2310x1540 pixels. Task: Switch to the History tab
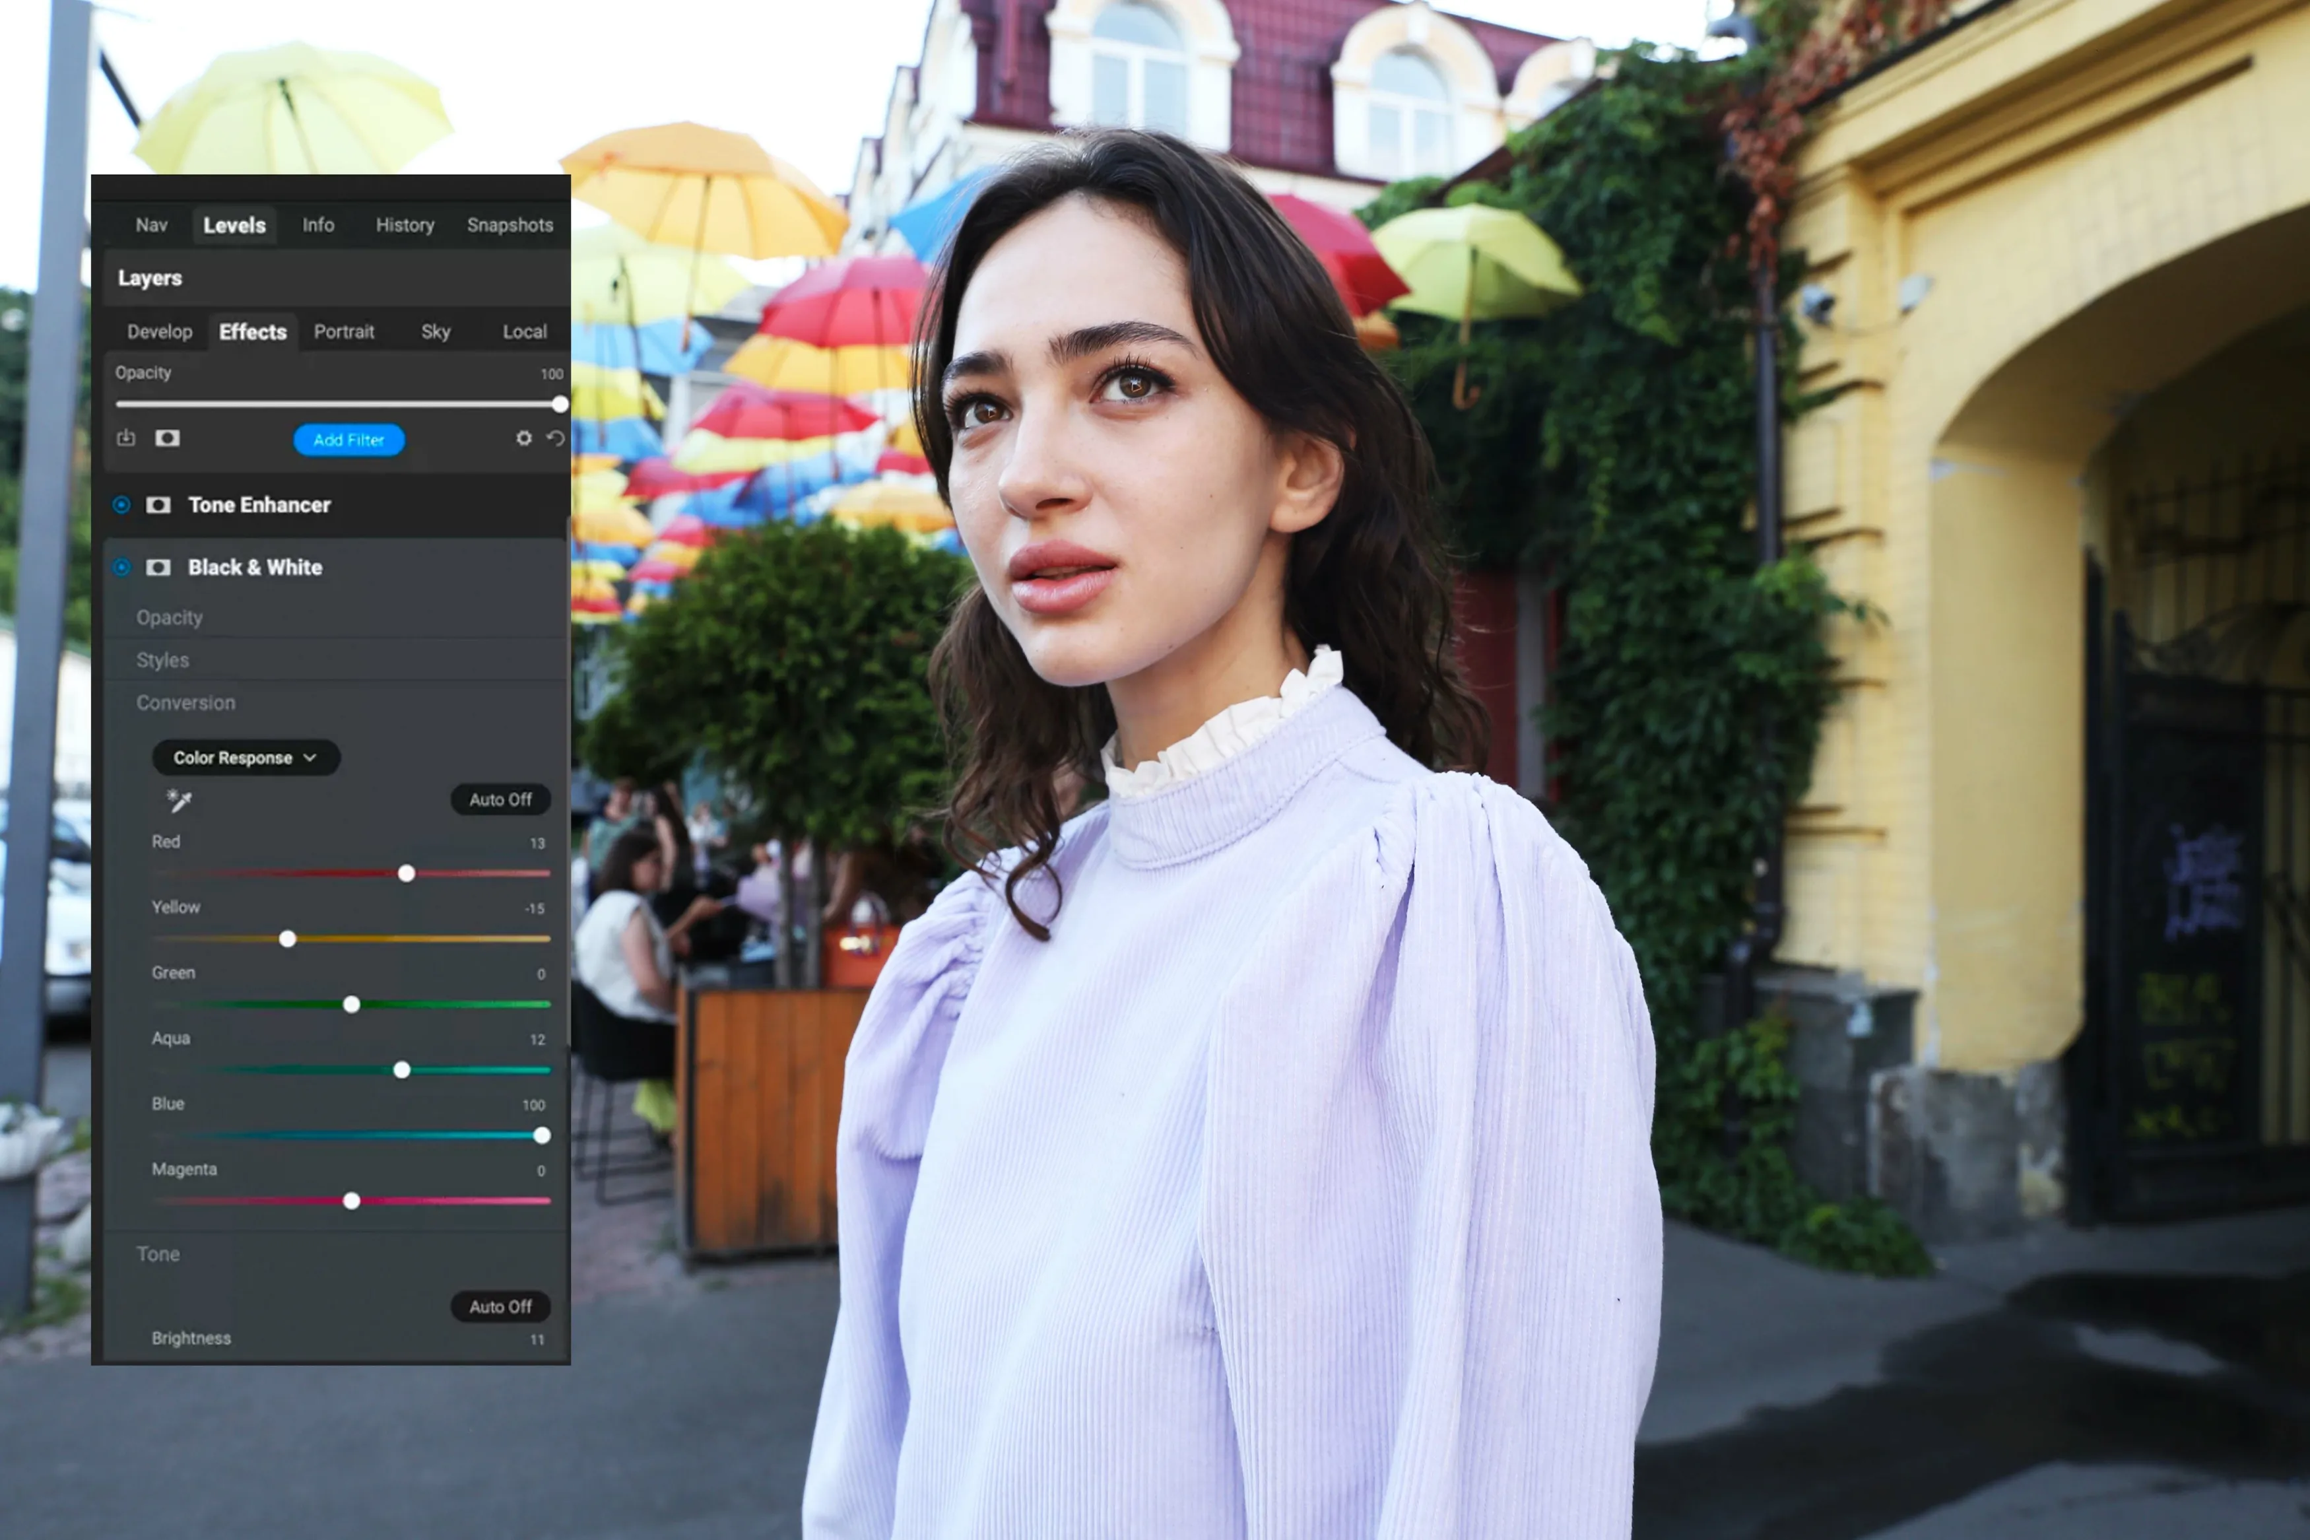405,225
